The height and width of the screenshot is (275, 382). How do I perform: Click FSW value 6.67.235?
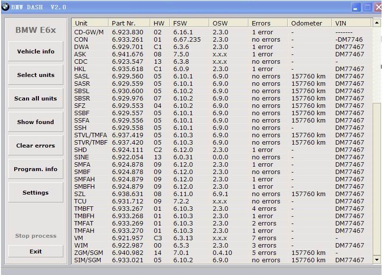click(187, 39)
